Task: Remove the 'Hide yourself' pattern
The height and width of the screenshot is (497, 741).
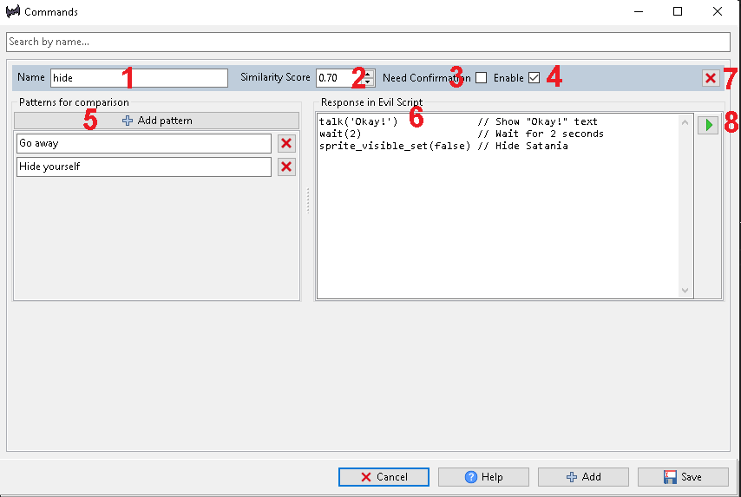Action: click(286, 167)
